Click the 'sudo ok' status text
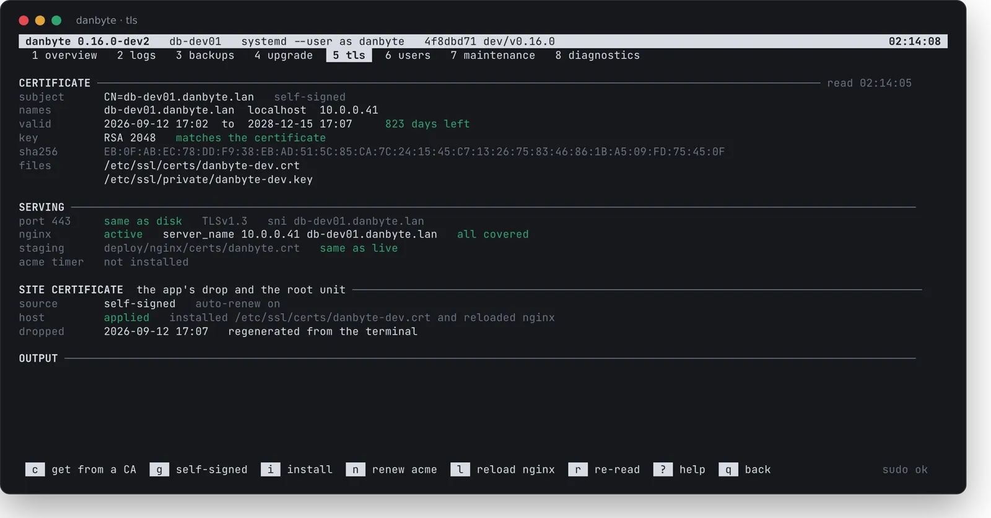991x518 pixels. coord(905,470)
